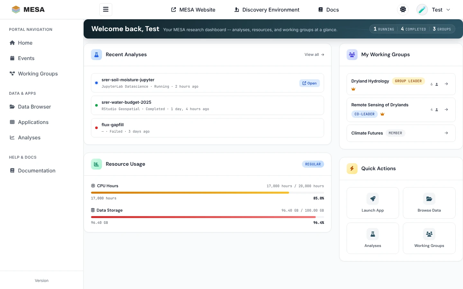Click My Working Groups people icon
The image size is (463, 289).
(352, 55)
